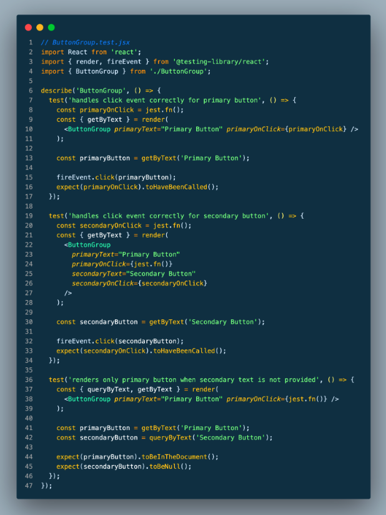Click './ButtonGroup' import path string
The width and height of the screenshot is (386, 515).
click(178, 71)
